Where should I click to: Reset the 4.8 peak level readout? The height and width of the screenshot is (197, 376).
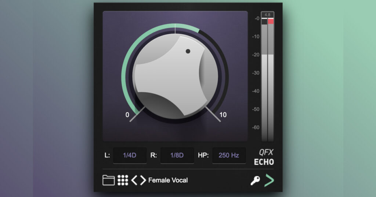click(x=267, y=15)
